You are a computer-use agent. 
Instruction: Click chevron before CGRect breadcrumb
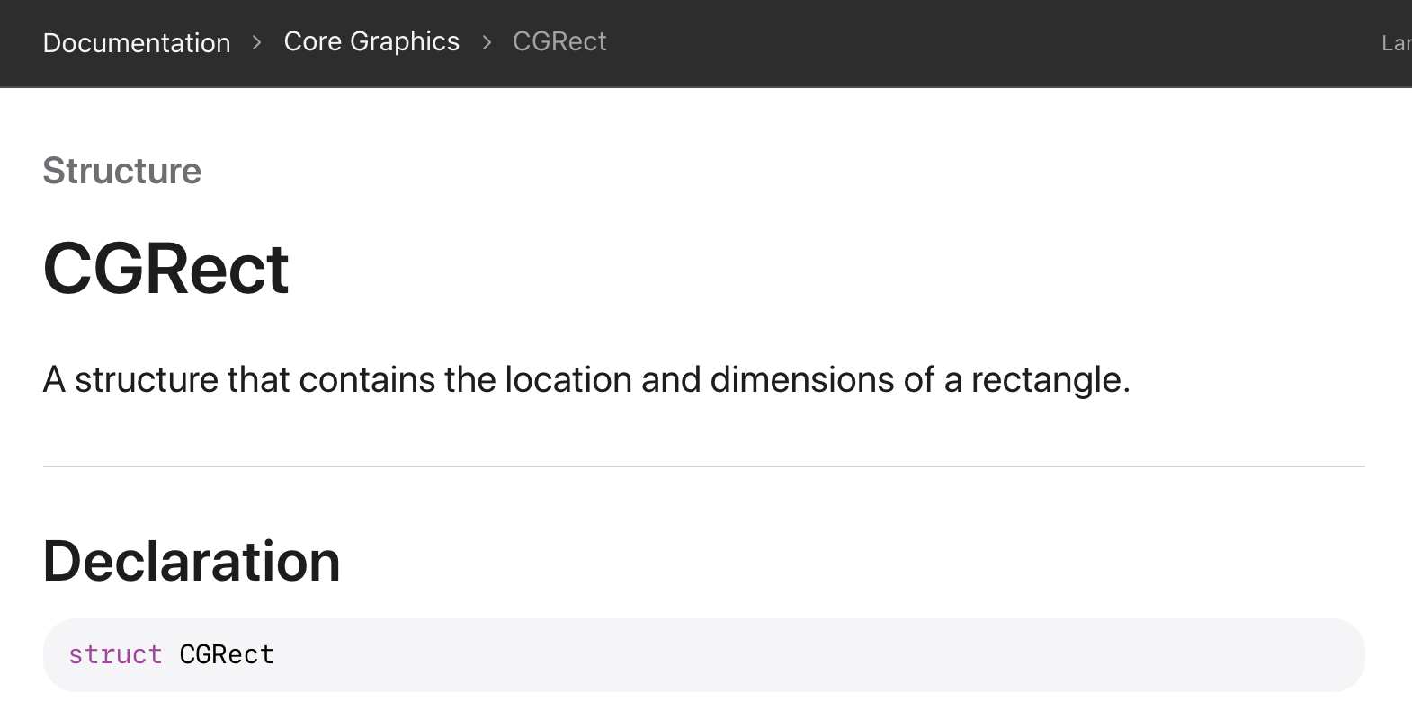(487, 42)
